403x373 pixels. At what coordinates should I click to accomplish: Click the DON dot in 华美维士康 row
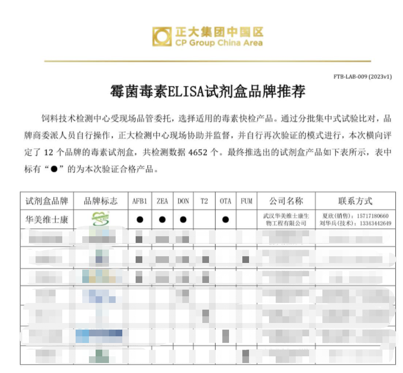(183, 220)
